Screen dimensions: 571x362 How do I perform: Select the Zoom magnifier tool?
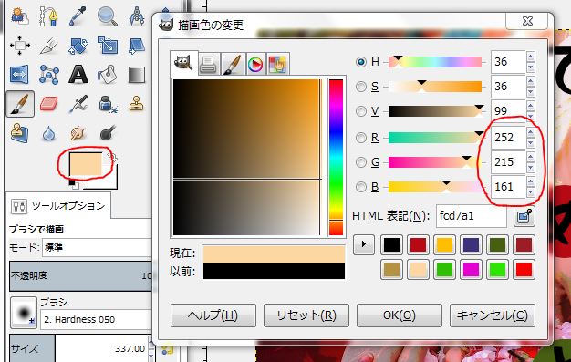pos(107,16)
